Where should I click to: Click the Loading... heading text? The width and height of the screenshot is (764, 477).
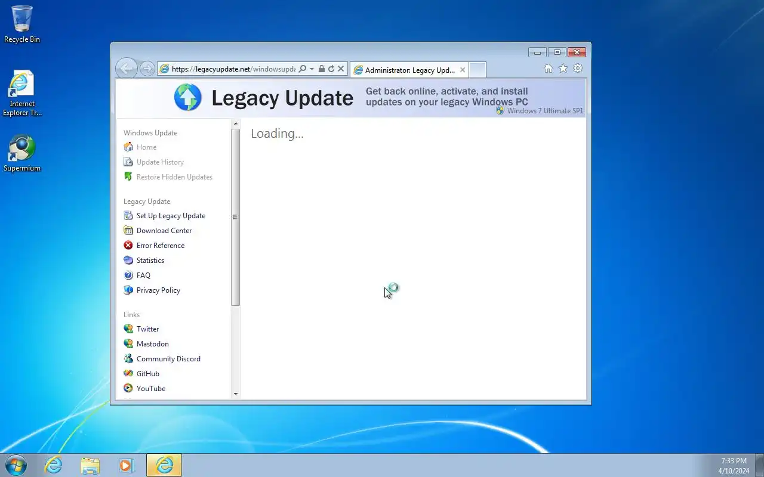coord(277,134)
